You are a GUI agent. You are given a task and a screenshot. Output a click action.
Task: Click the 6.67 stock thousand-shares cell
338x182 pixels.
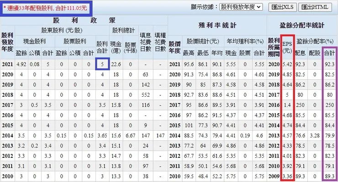point(130,135)
